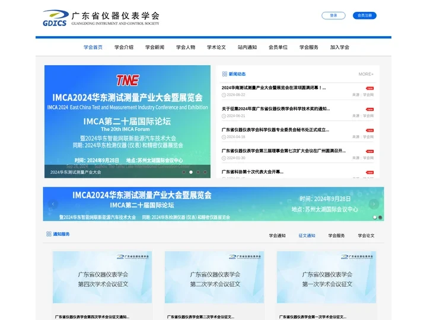Click the wide IMCA2024 banner image

click(213, 204)
